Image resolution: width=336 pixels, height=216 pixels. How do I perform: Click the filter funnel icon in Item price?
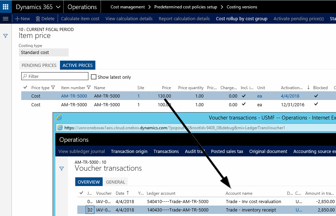point(6,36)
